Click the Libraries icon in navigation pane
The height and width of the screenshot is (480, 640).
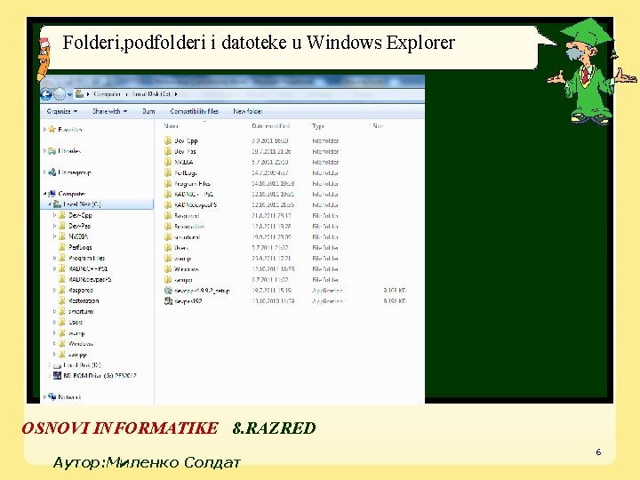point(52,151)
